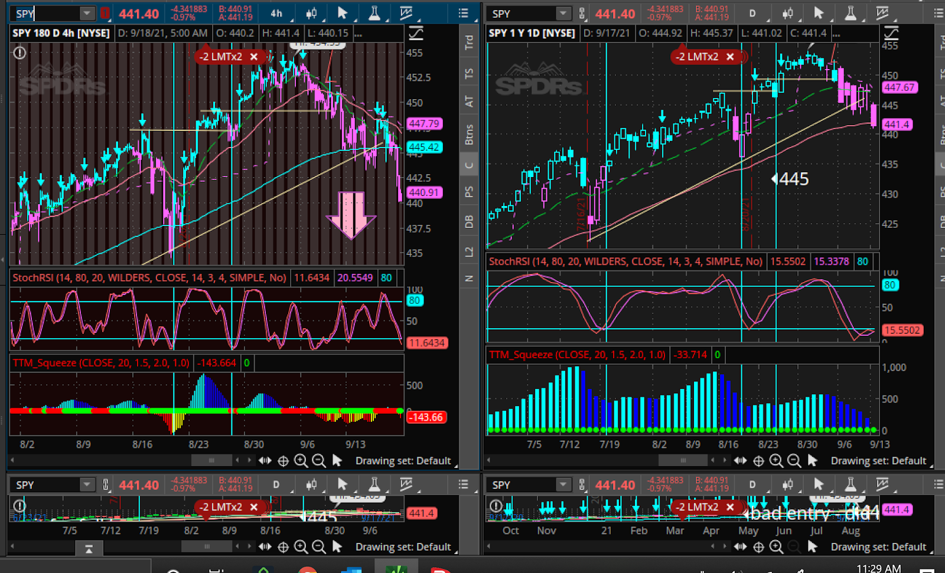Image resolution: width=945 pixels, height=573 pixels.
Task: Click the link icon in the top-right chart header
Action: 582,14
